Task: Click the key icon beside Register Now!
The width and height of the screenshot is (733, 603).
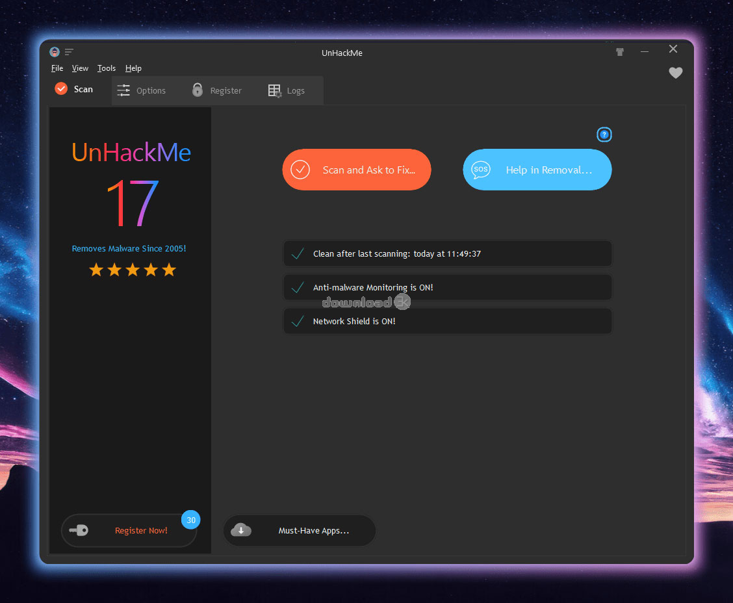Action: pos(79,530)
